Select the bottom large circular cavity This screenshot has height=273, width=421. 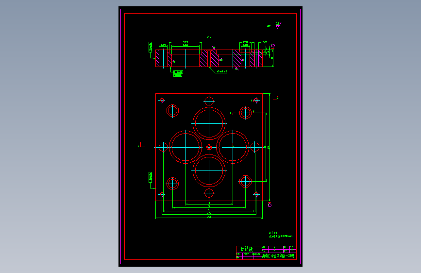click(x=209, y=171)
